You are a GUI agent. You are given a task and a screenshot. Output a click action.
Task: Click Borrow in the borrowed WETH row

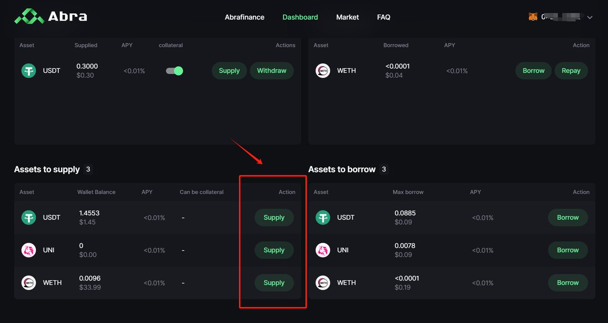click(x=534, y=71)
